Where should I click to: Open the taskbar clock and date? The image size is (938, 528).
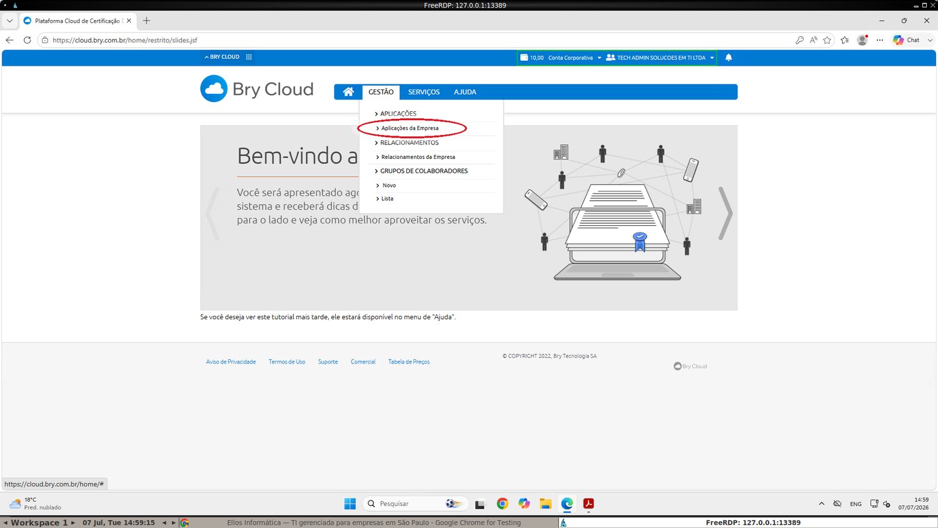(x=914, y=504)
